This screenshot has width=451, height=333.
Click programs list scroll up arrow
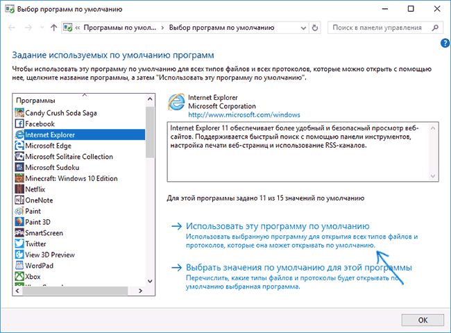pos(150,99)
